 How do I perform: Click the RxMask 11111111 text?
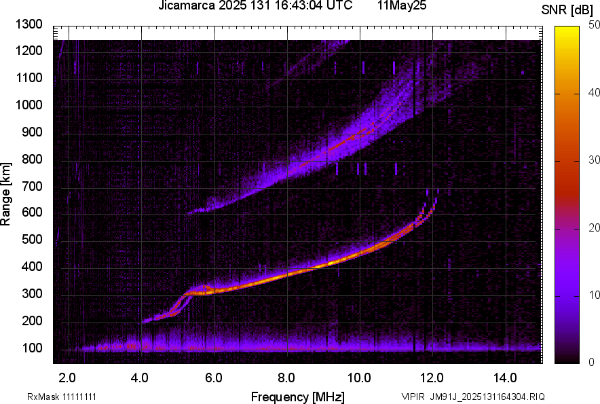[x=62, y=397]
